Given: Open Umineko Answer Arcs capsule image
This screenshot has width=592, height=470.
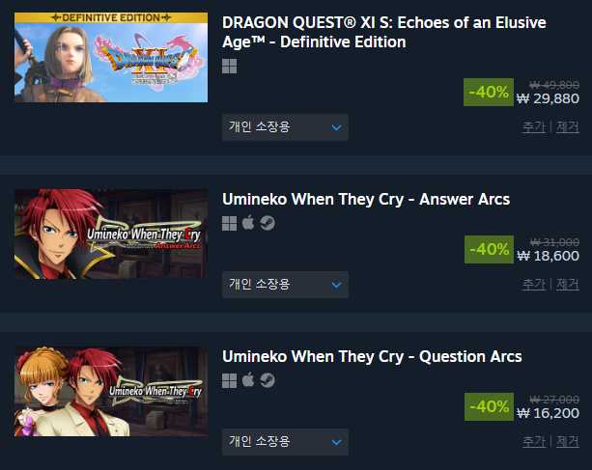Looking at the screenshot, I should [111, 235].
